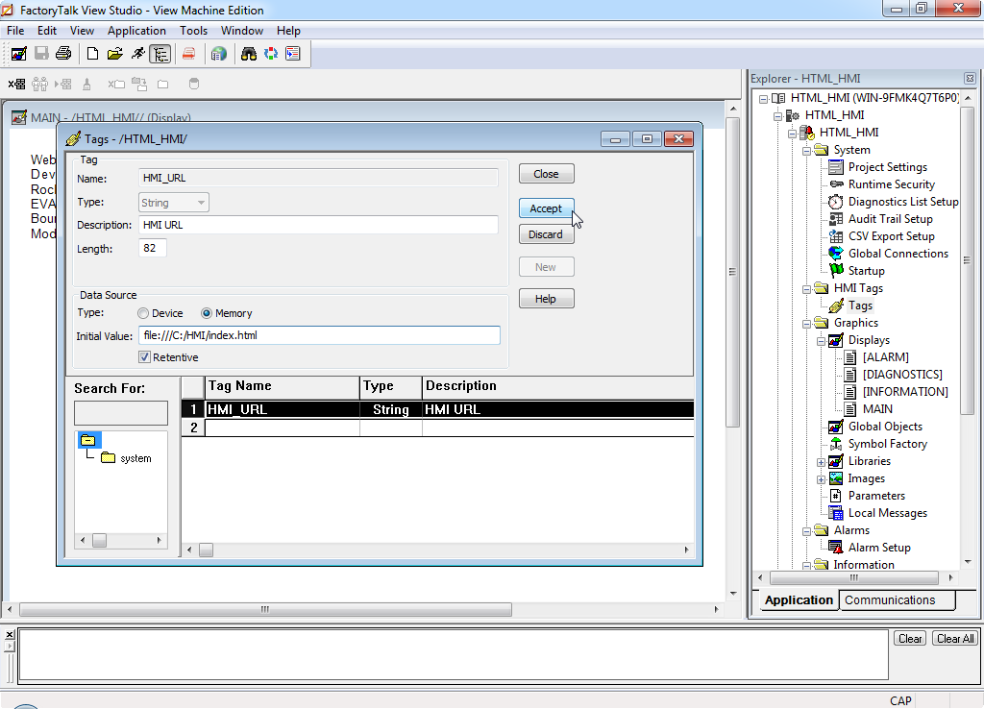Click the graphic display editor toolbar icon
984x709 pixels.
point(19,54)
